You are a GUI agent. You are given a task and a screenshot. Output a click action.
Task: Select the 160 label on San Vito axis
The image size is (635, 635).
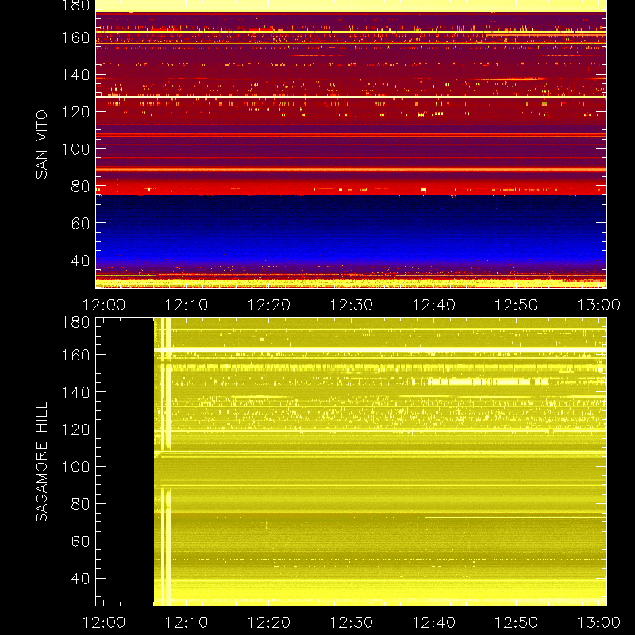pos(75,37)
